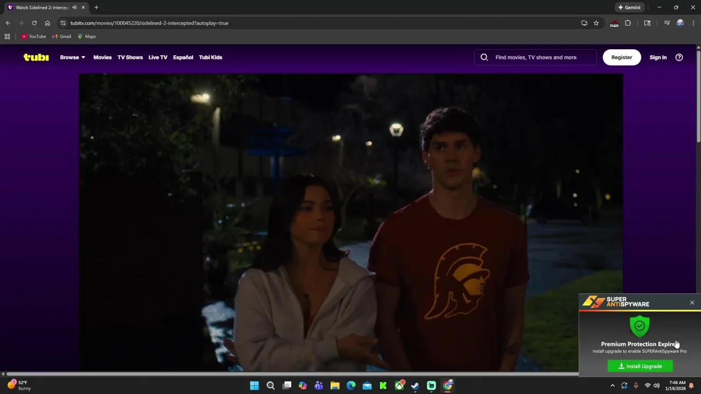Viewport: 701px width, 394px height.
Task: Select the Watch Sidelined 2 browser tab
Action: pyautogui.click(x=43, y=8)
